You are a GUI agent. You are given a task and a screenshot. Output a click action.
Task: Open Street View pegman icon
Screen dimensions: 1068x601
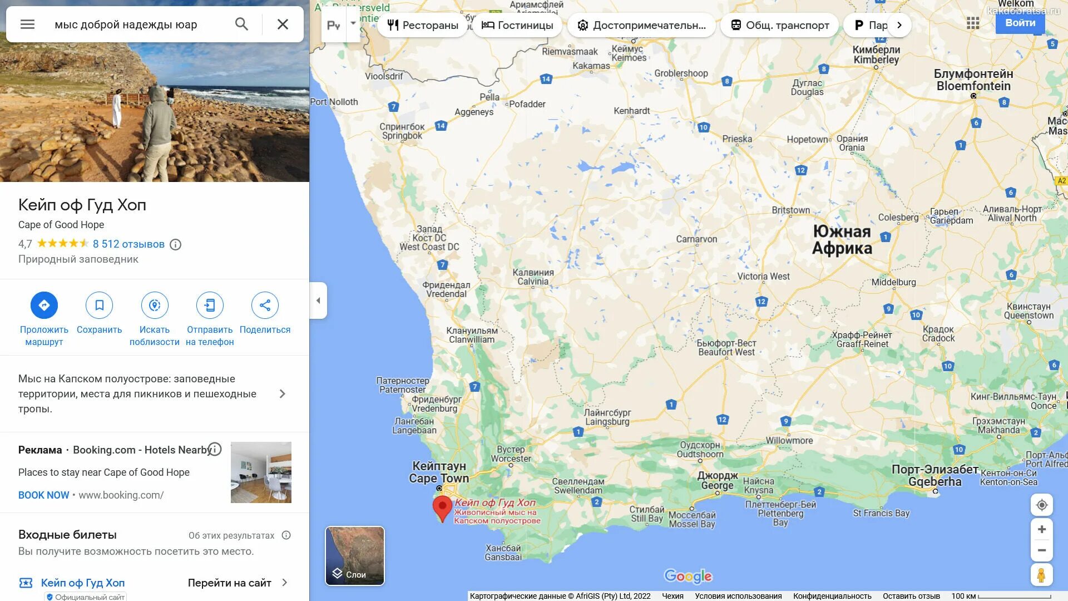point(1041,574)
